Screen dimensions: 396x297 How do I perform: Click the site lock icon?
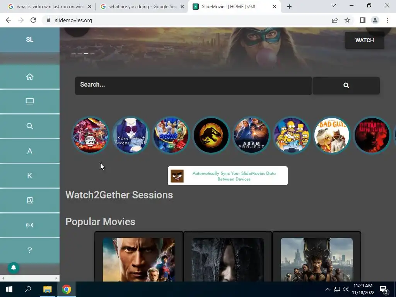49,20
